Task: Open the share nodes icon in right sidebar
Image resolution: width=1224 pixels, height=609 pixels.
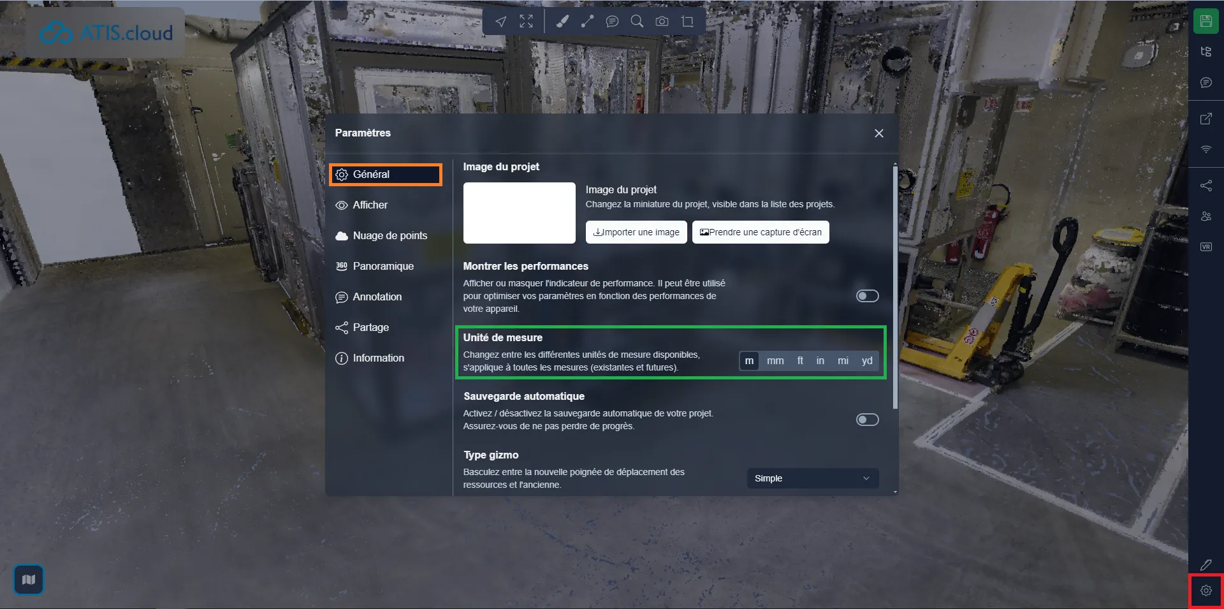Action: (x=1206, y=186)
